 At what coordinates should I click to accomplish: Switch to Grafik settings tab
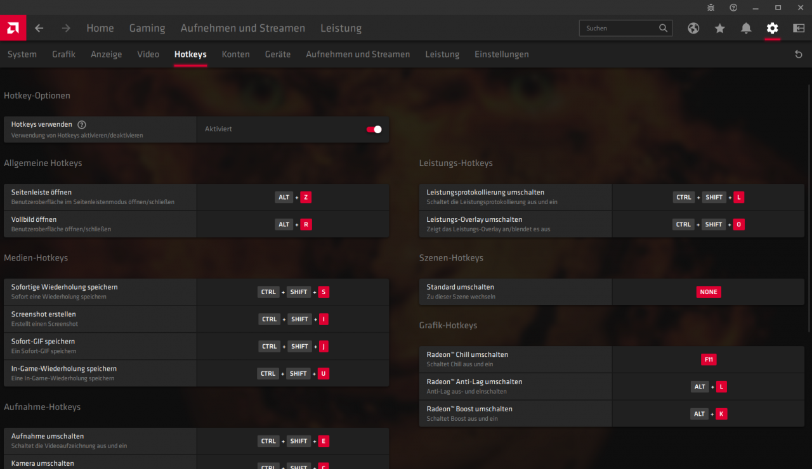click(63, 55)
